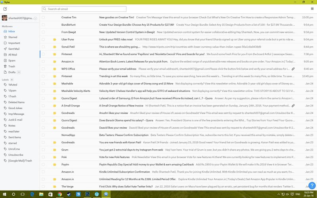Click the Trash bin icon in Mailboxes
This screenshot has height=198, width=317.
[5, 66]
